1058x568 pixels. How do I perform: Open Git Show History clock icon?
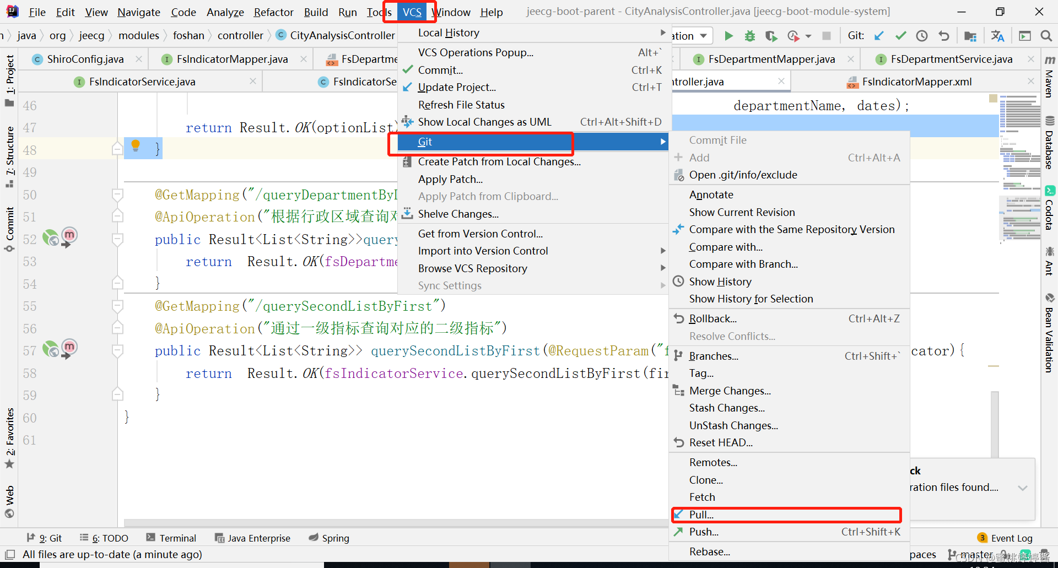922,36
